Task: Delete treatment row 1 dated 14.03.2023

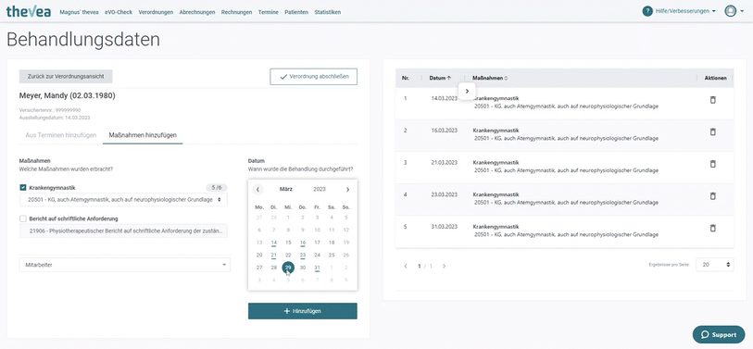Action: [x=712, y=100]
